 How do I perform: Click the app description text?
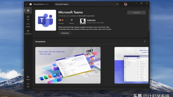tap(85, 28)
